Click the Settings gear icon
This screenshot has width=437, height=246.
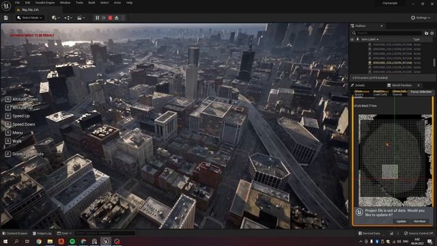point(413,18)
